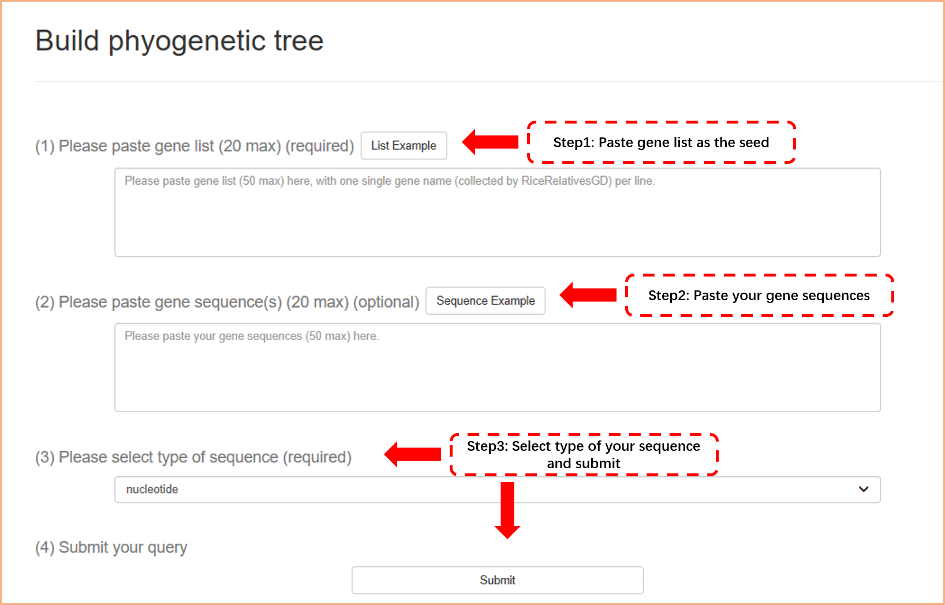
Task: Click the paste gene sequence(s) (optional) label
Action: pos(227,302)
